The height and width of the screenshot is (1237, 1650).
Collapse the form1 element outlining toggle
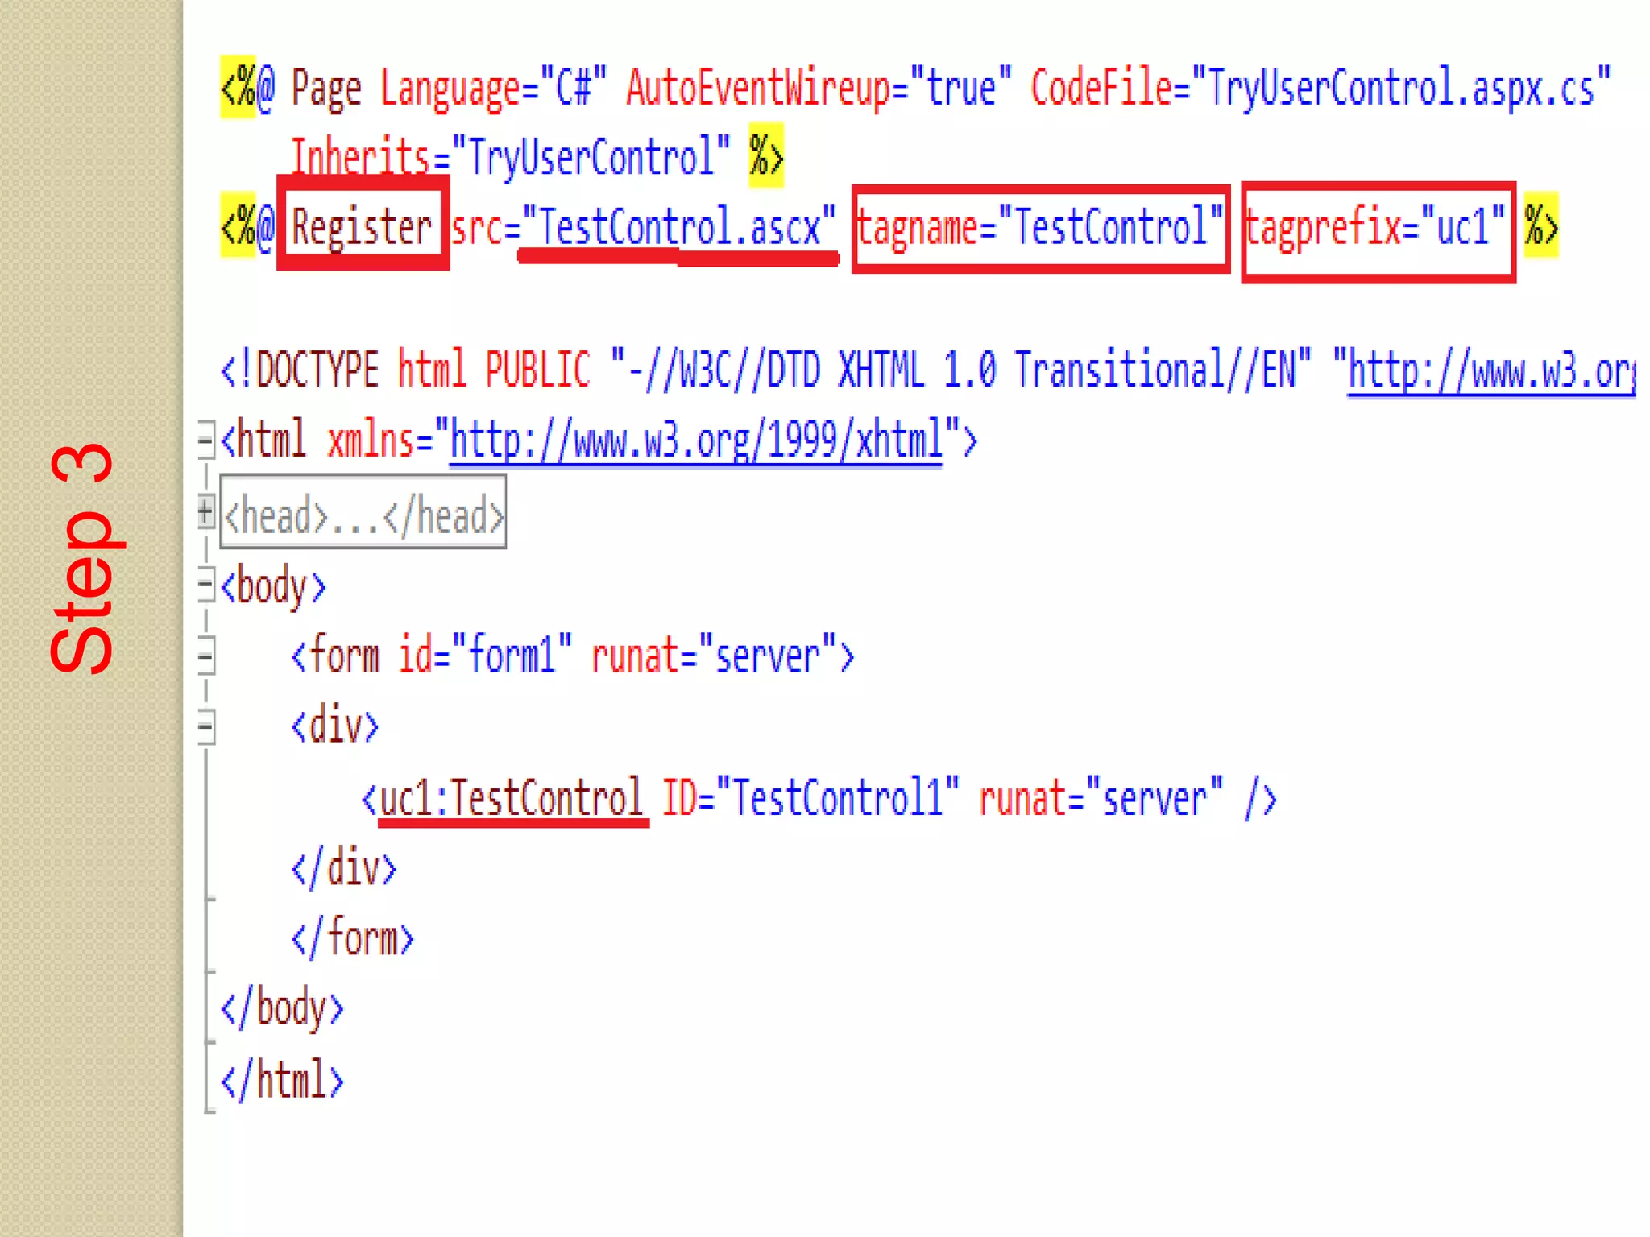pyautogui.click(x=206, y=656)
